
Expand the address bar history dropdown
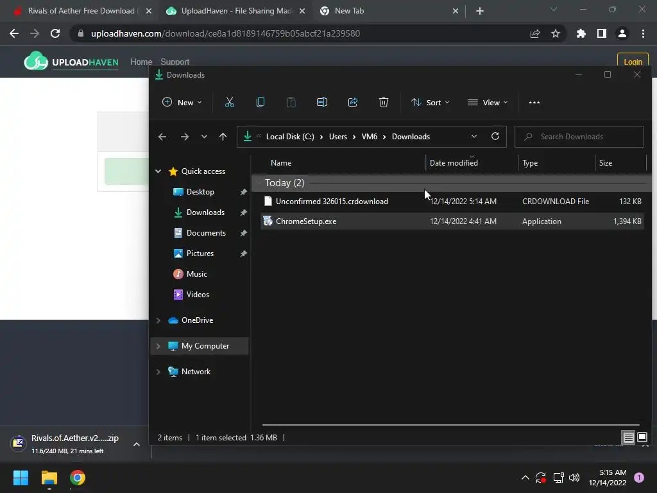[x=474, y=136]
